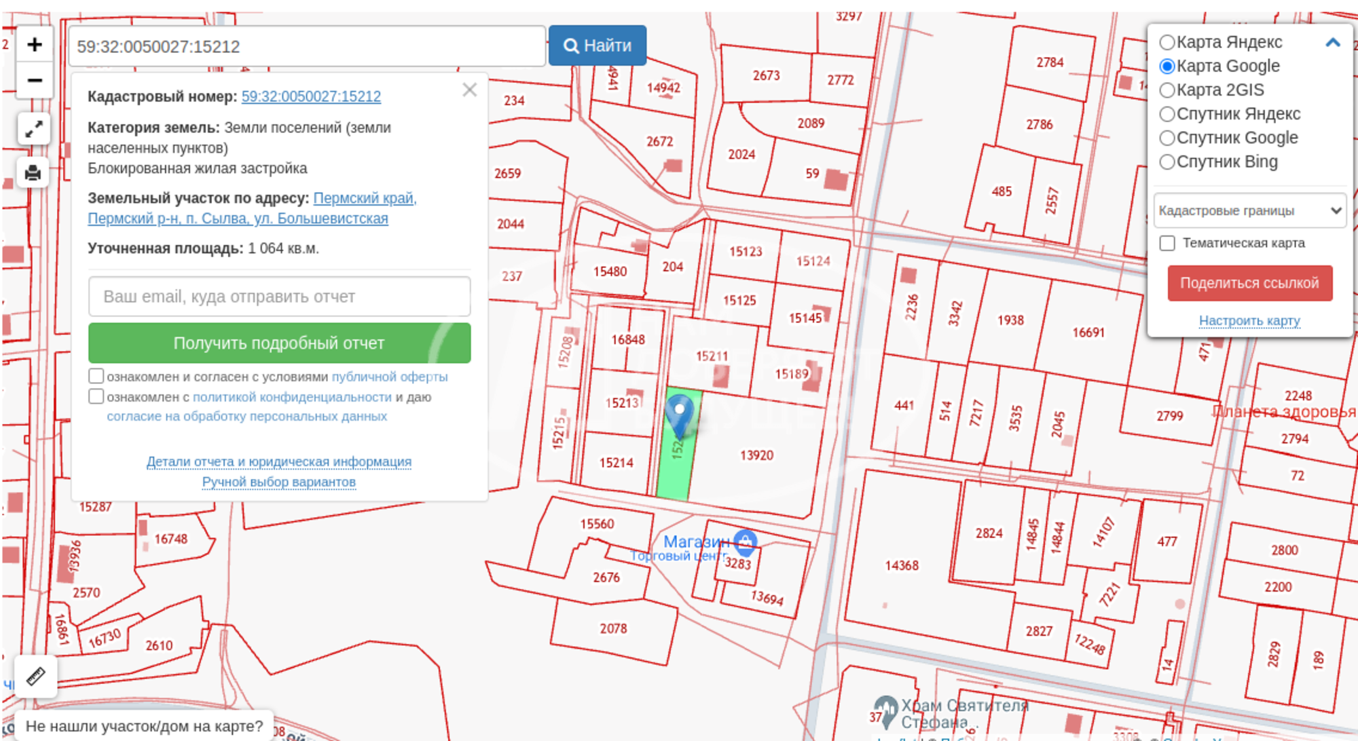Click Получить подробный отчет button
The width and height of the screenshot is (1358, 741).
pyautogui.click(x=279, y=343)
